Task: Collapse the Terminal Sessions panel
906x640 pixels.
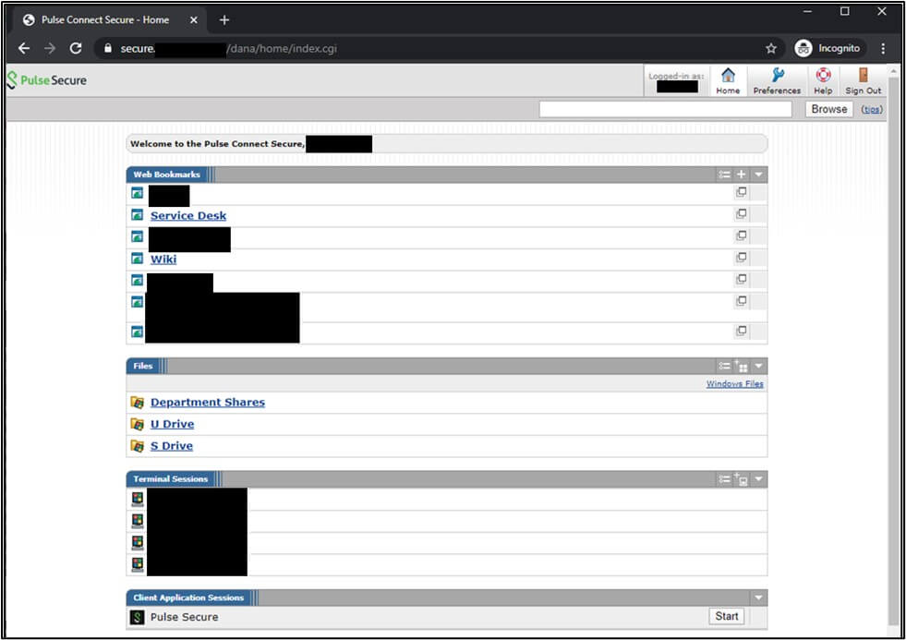Action: point(758,478)
